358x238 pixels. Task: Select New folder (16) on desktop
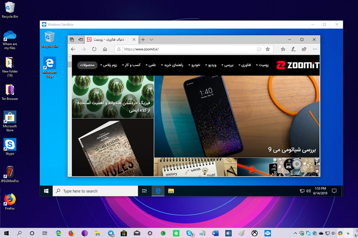pyautogui.click(x=10, y=67)
